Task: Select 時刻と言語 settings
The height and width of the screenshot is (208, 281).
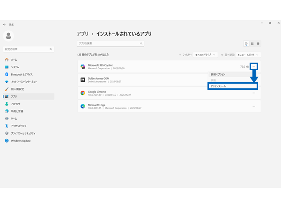Action: (17, 111)
